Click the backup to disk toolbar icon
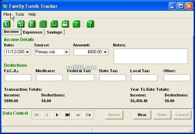This screenshot has height=134, width=195. pyautogui.click(x=21, y=24)
